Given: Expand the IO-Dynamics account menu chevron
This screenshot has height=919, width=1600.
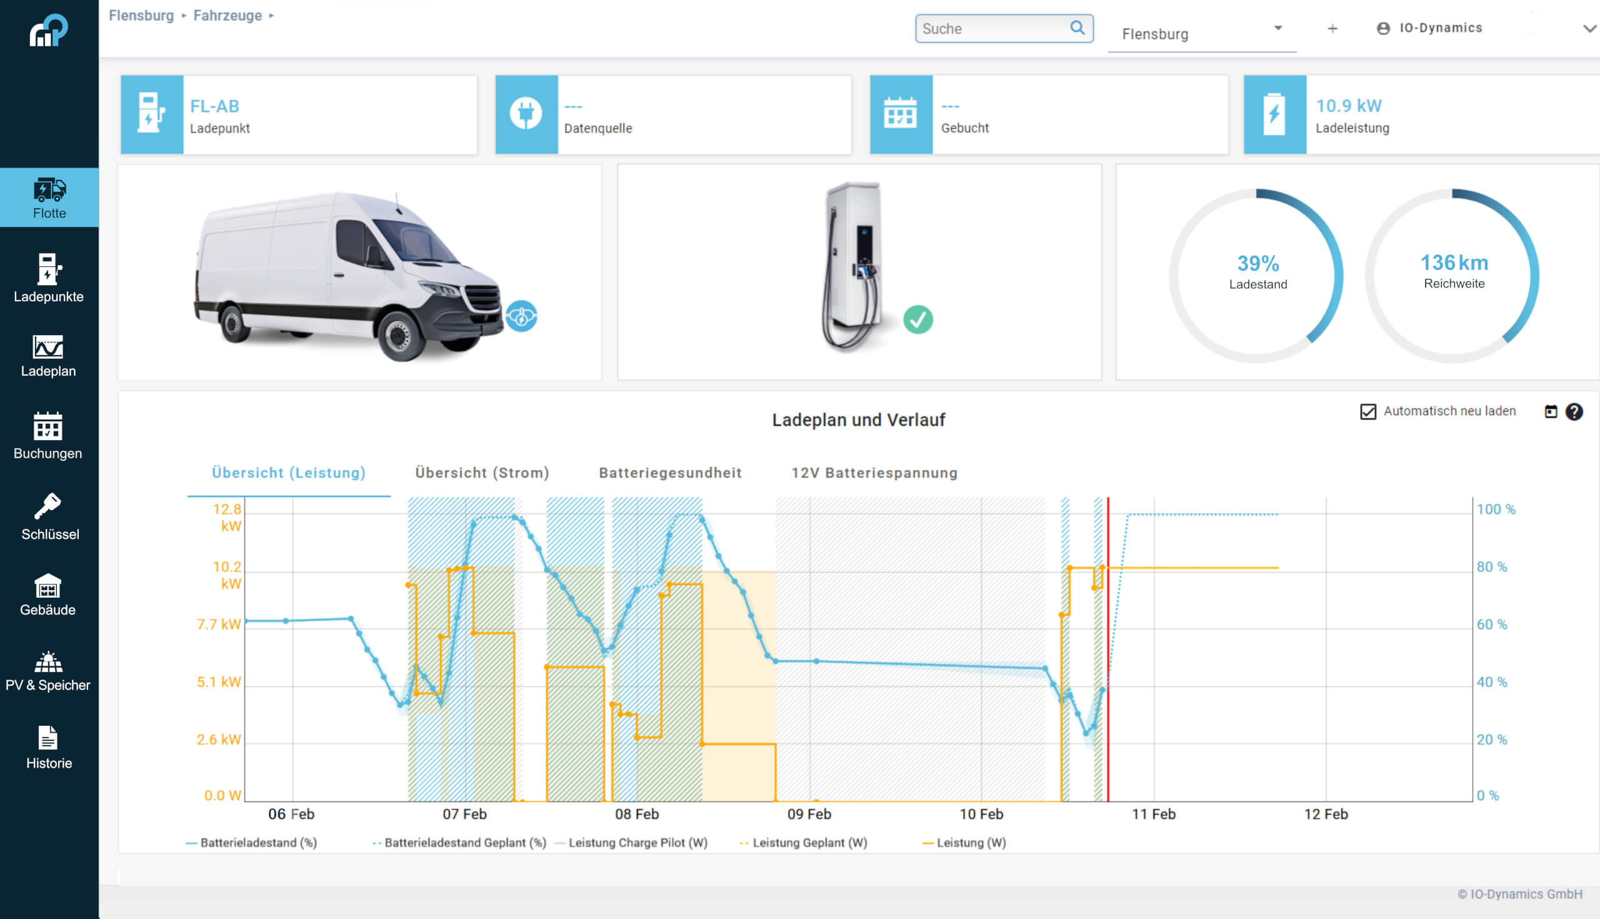Looking at the screenshot, I should coord(1589,28).
